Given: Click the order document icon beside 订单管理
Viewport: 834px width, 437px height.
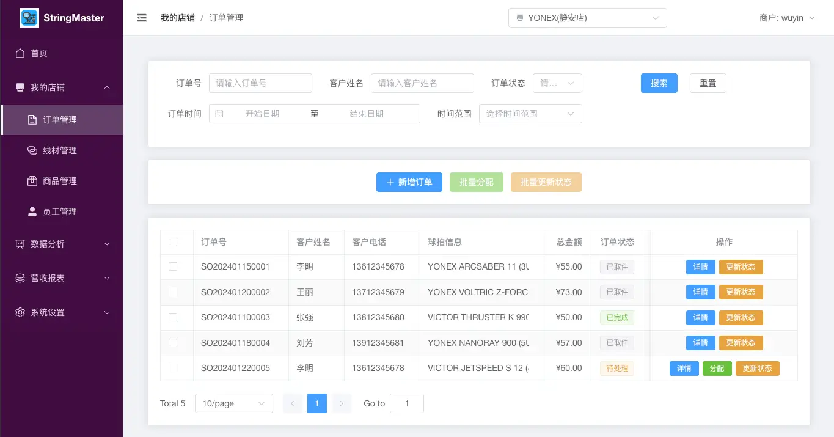Looking at the screenshot, I should point(33,120).
